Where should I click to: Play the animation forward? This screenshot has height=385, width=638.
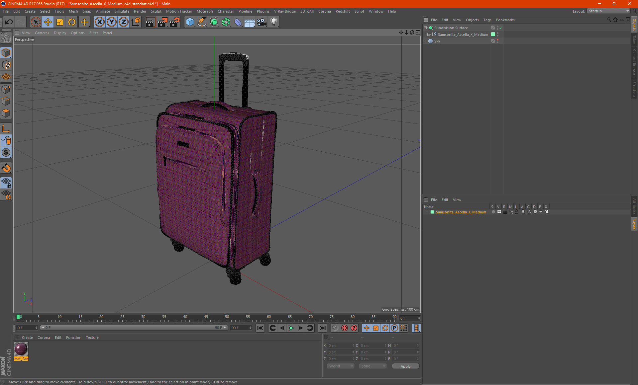(x=291, y=328)
